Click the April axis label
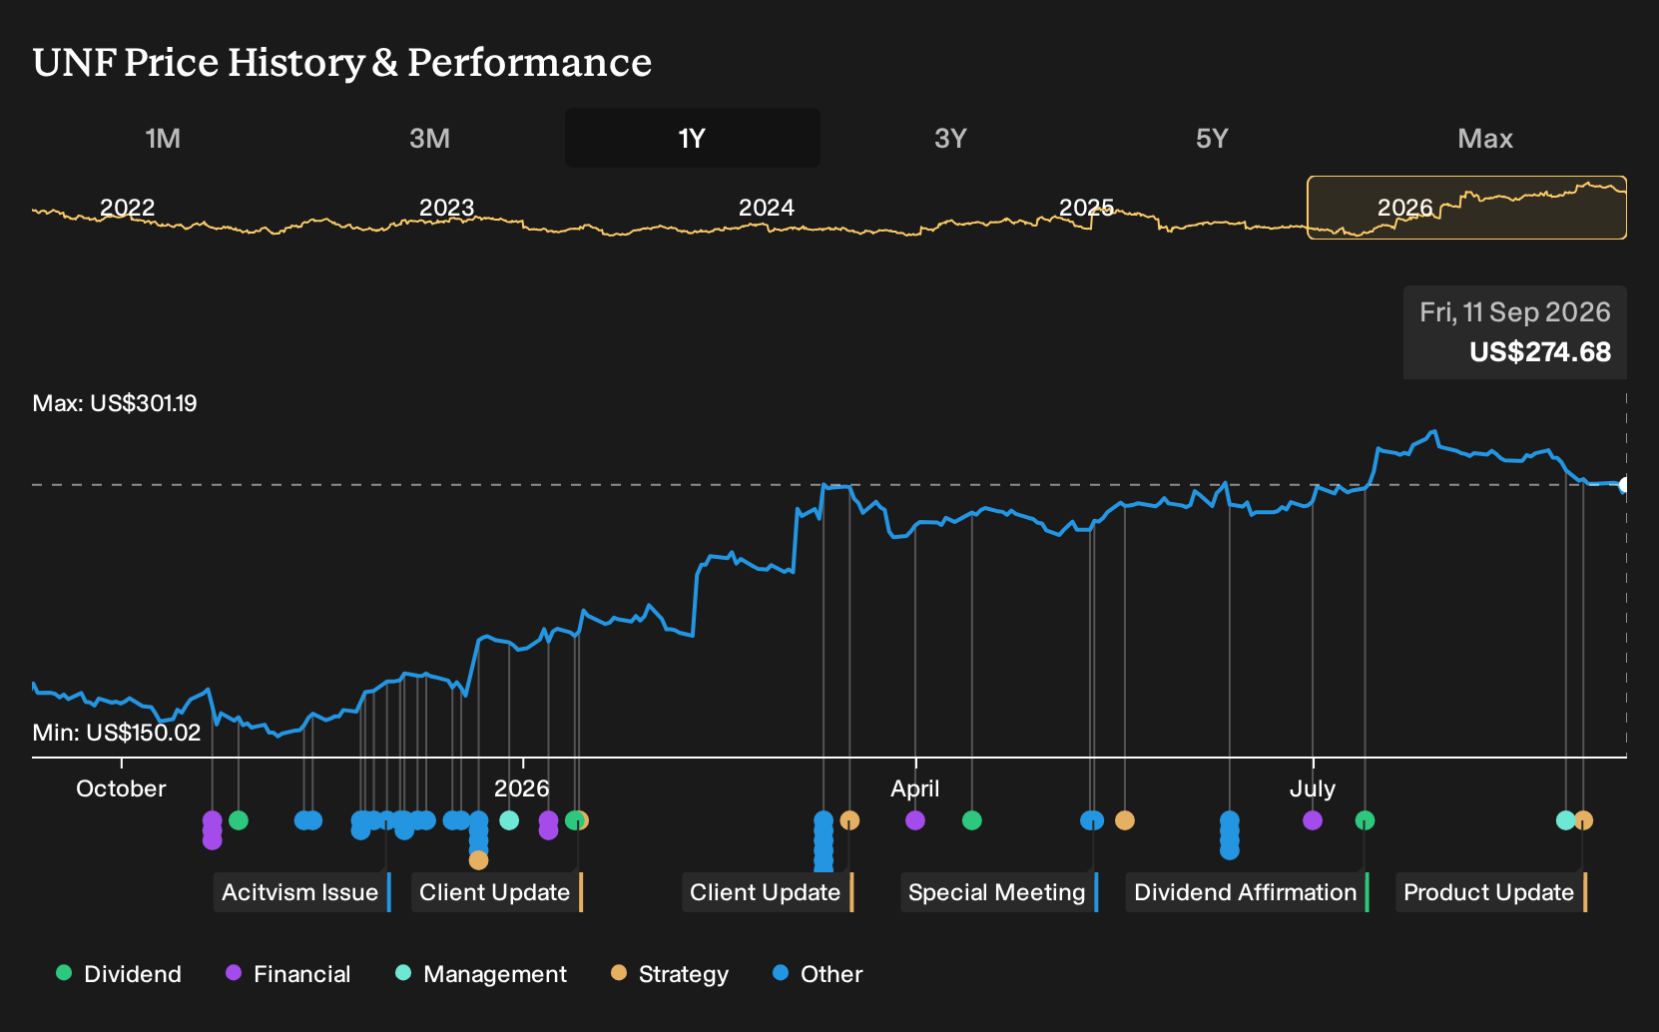This screenshot has height=1032, width=1659. [x=915, y=788]
